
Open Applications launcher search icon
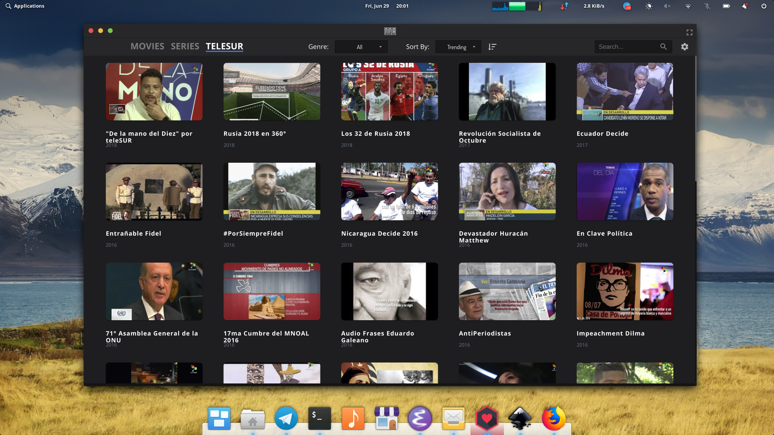tap(8, 6)
